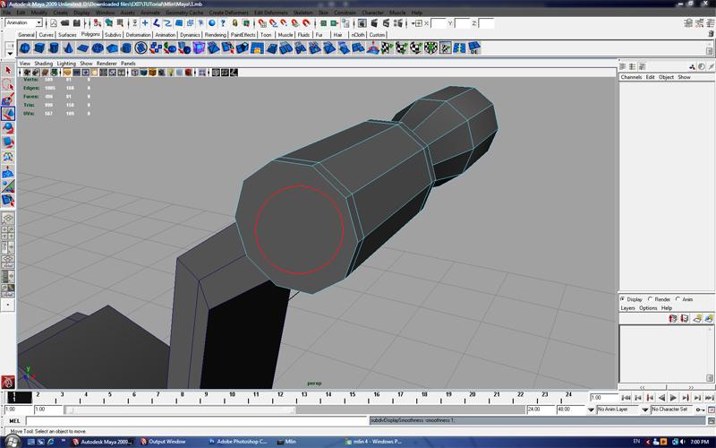Select the Anim radio button
Image resolution: width=716 pixels, height=448 pixels.
click(679, 299)
